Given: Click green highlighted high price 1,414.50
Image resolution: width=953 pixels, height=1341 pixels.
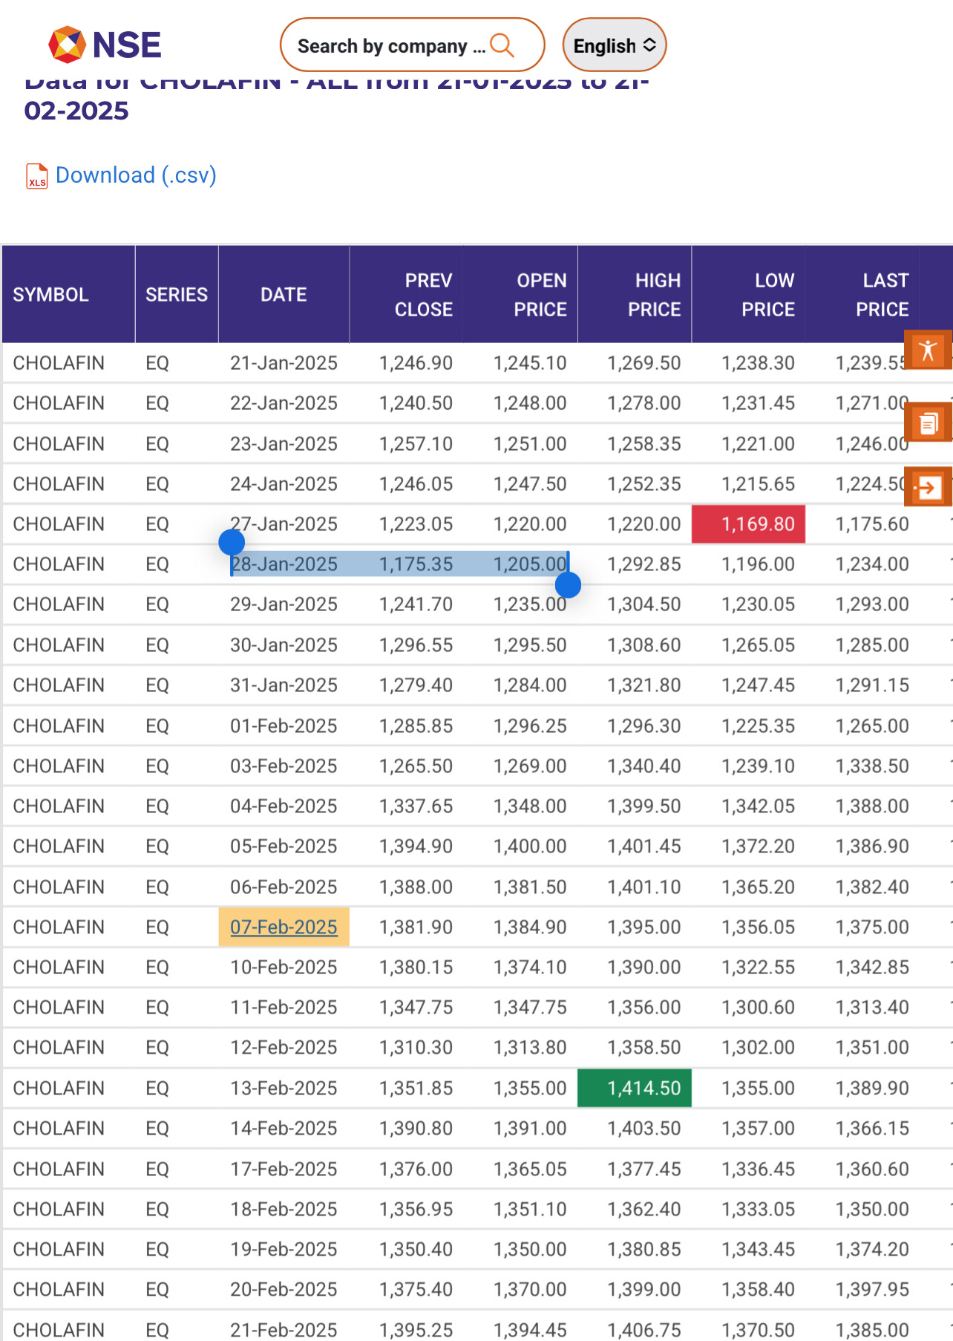Looking at the screenshot, I should [635, 1089].
